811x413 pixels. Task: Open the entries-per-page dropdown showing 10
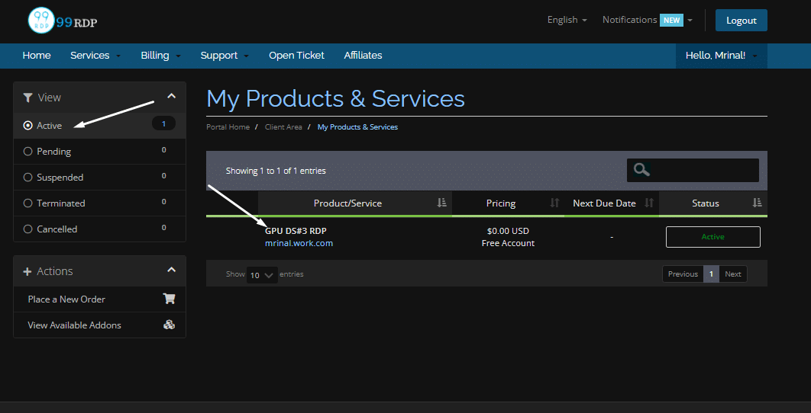[262, 275]
